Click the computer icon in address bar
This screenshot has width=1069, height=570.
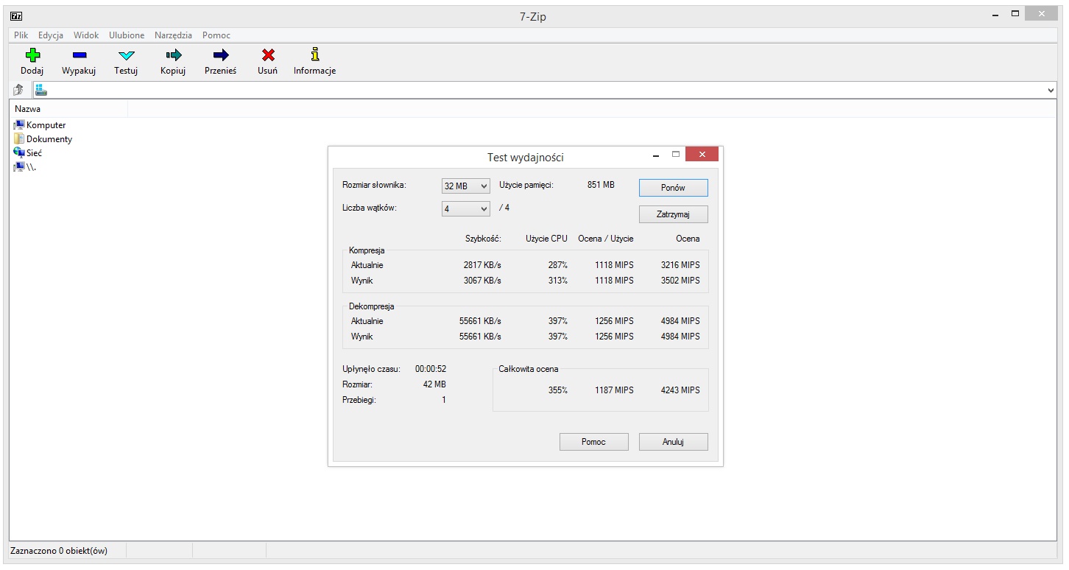(40, 90)
